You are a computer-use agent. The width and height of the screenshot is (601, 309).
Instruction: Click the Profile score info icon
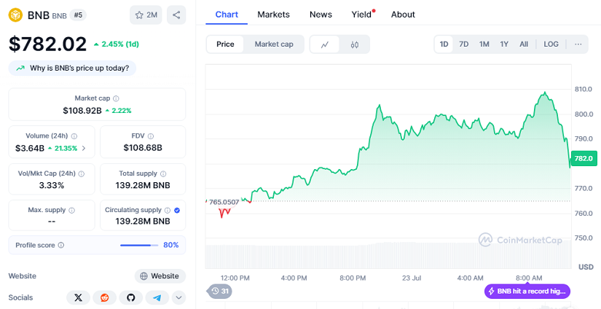tap(61, 245)
